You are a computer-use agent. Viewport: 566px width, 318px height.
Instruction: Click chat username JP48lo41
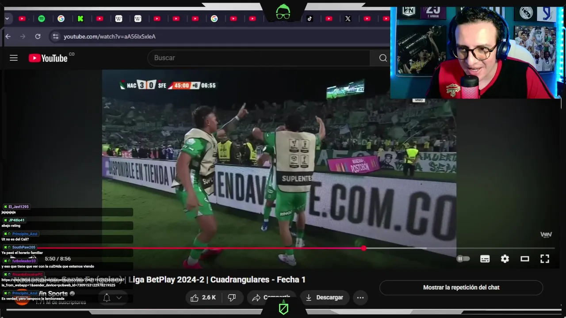point(16,220)
